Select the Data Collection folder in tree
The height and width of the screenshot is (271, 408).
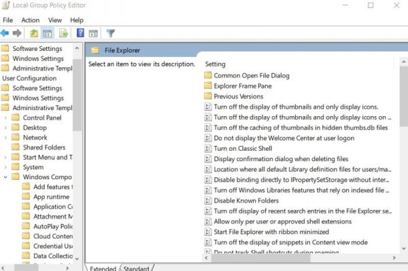coord(53,256)
